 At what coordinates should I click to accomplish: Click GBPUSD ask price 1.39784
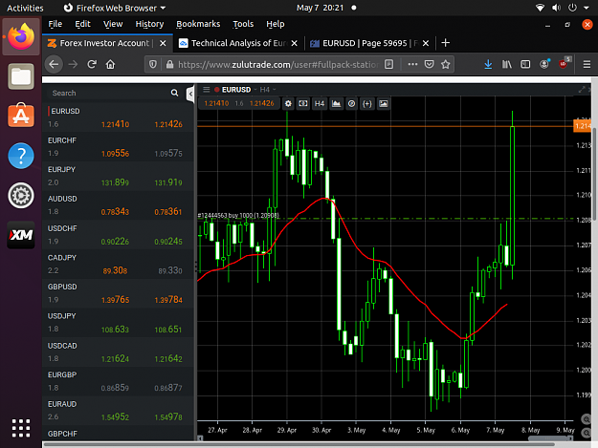(168, 300)
